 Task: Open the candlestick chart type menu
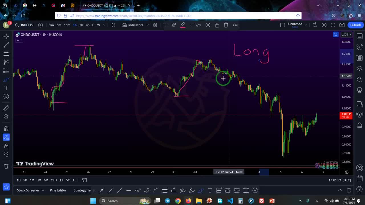(113, 25)
